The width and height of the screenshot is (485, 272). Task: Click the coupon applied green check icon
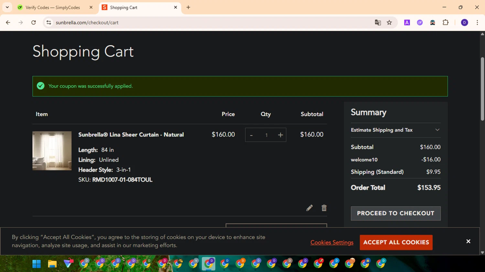point(40,86)
